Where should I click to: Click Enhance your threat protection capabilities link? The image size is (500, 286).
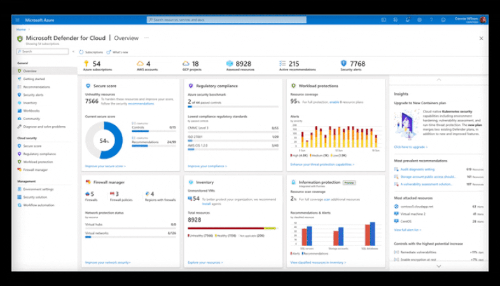[x=322, y=165]
